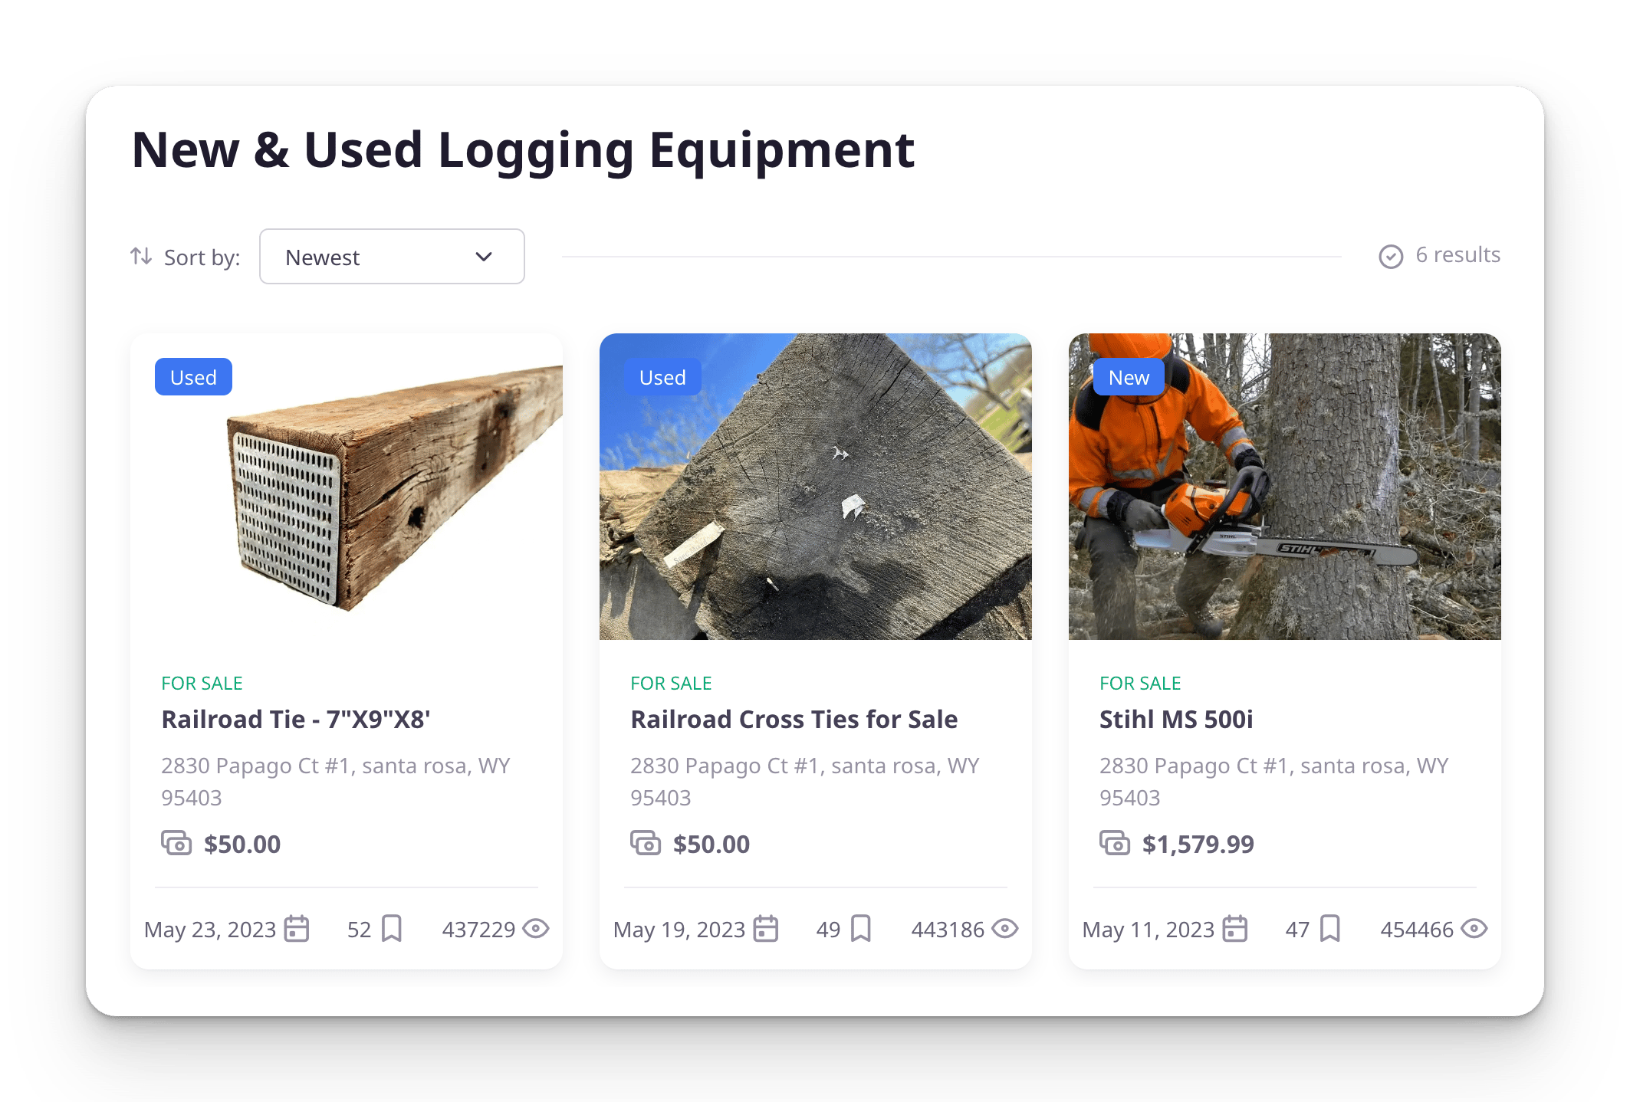Click the eye icon next to 443186 views
The height and width of the screenshot is (1102, 1630).
1005,929
